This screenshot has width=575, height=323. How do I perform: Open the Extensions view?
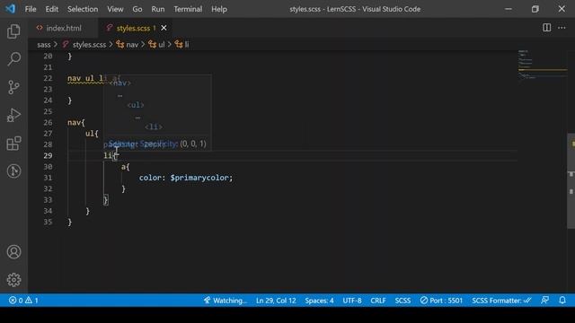pos(13,144)
